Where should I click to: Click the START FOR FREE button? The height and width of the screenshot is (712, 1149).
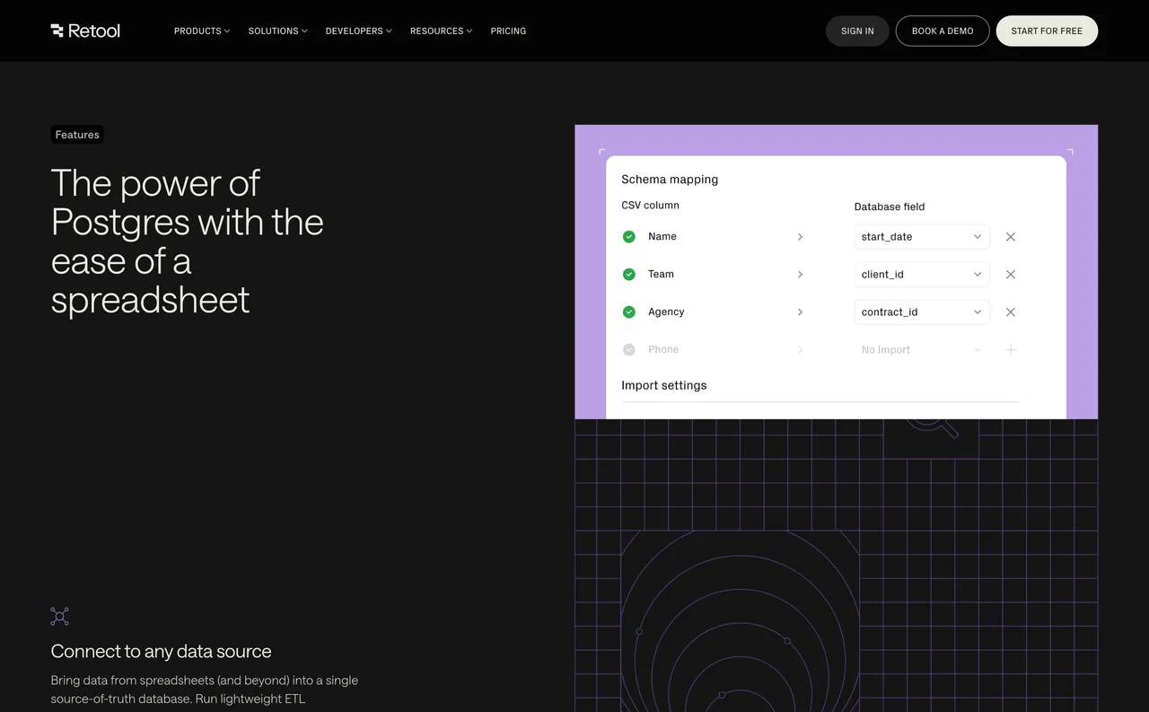pos(1047,31)
